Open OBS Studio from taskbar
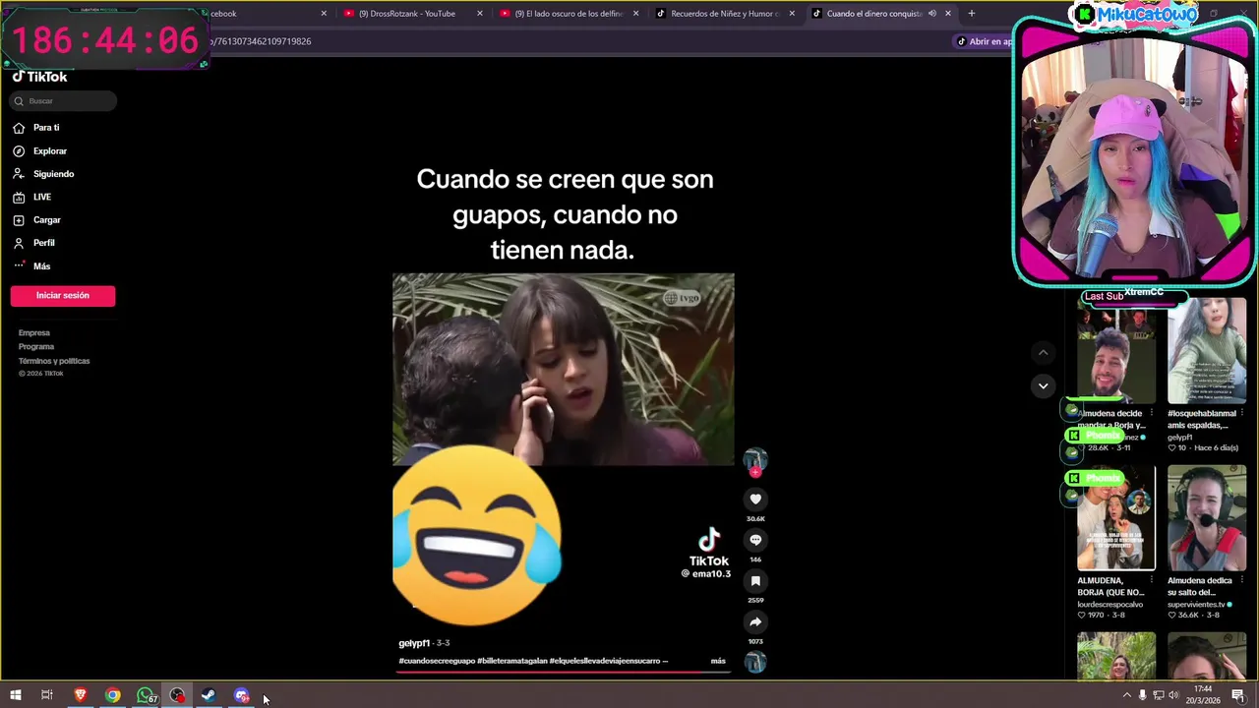Image resolution: width=1259 pixels, height=708 pixels. (177, 695)
